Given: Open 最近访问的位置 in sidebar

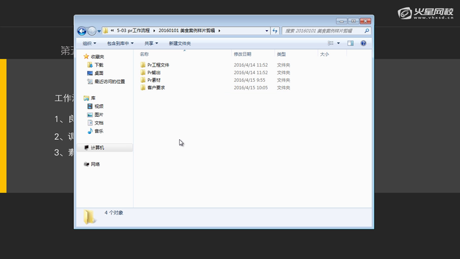Looking at the screenshot, I should pos(109,82).
